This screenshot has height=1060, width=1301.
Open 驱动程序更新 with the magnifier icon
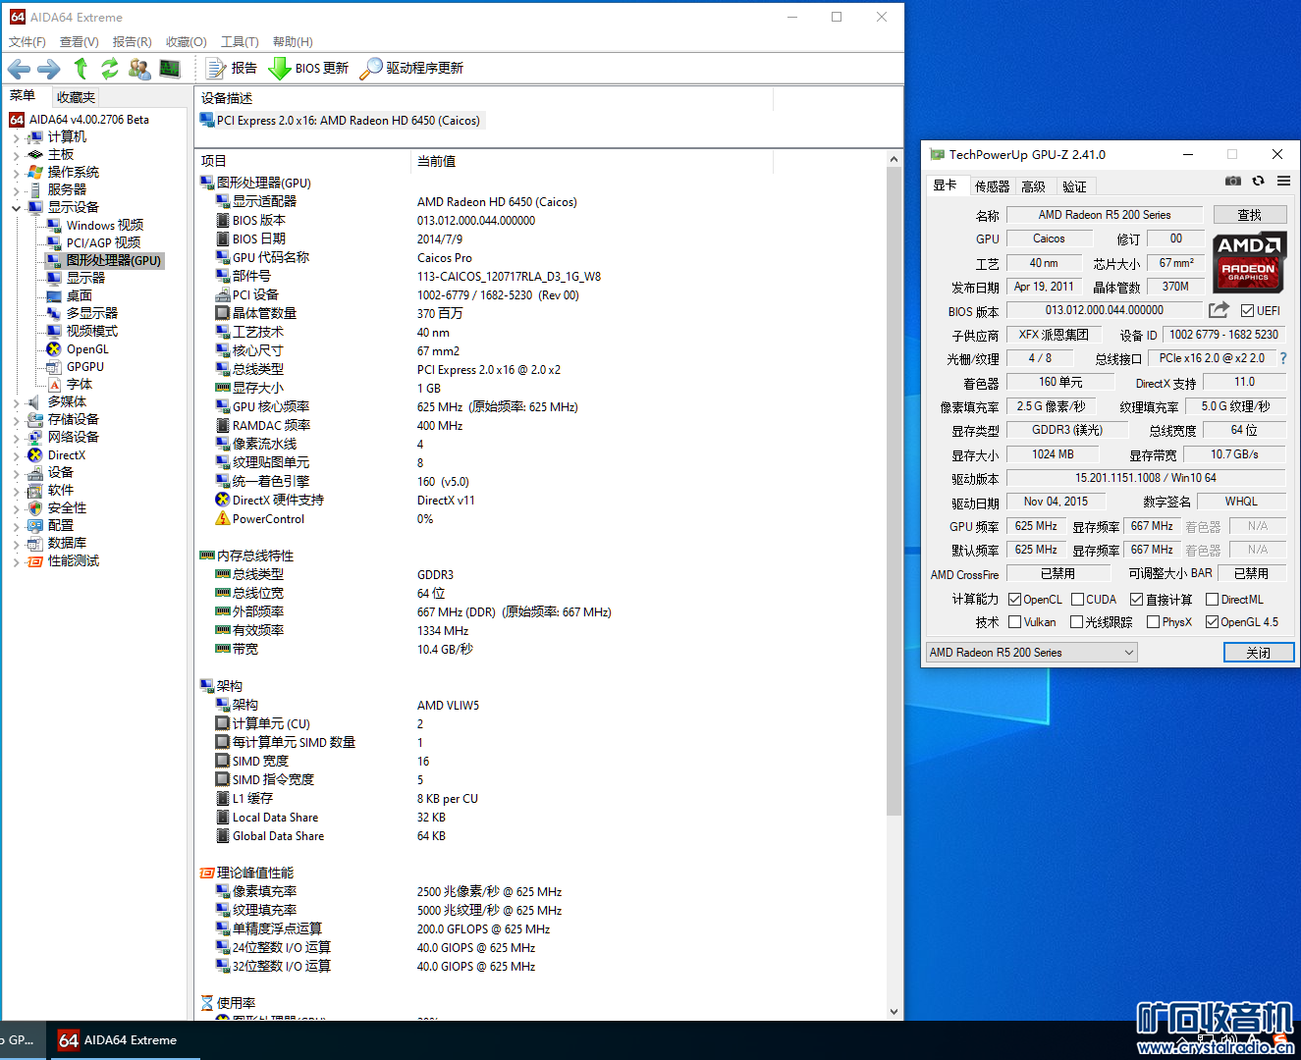point(370,68)
